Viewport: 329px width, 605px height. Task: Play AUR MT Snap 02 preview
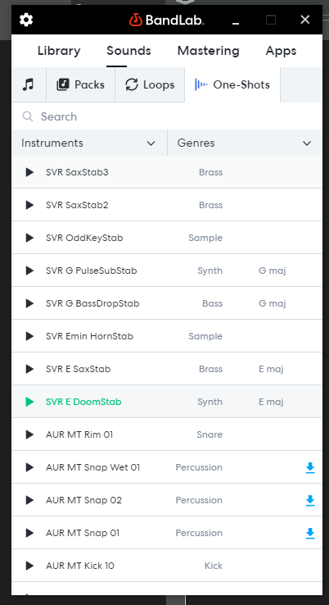(29, 500)
